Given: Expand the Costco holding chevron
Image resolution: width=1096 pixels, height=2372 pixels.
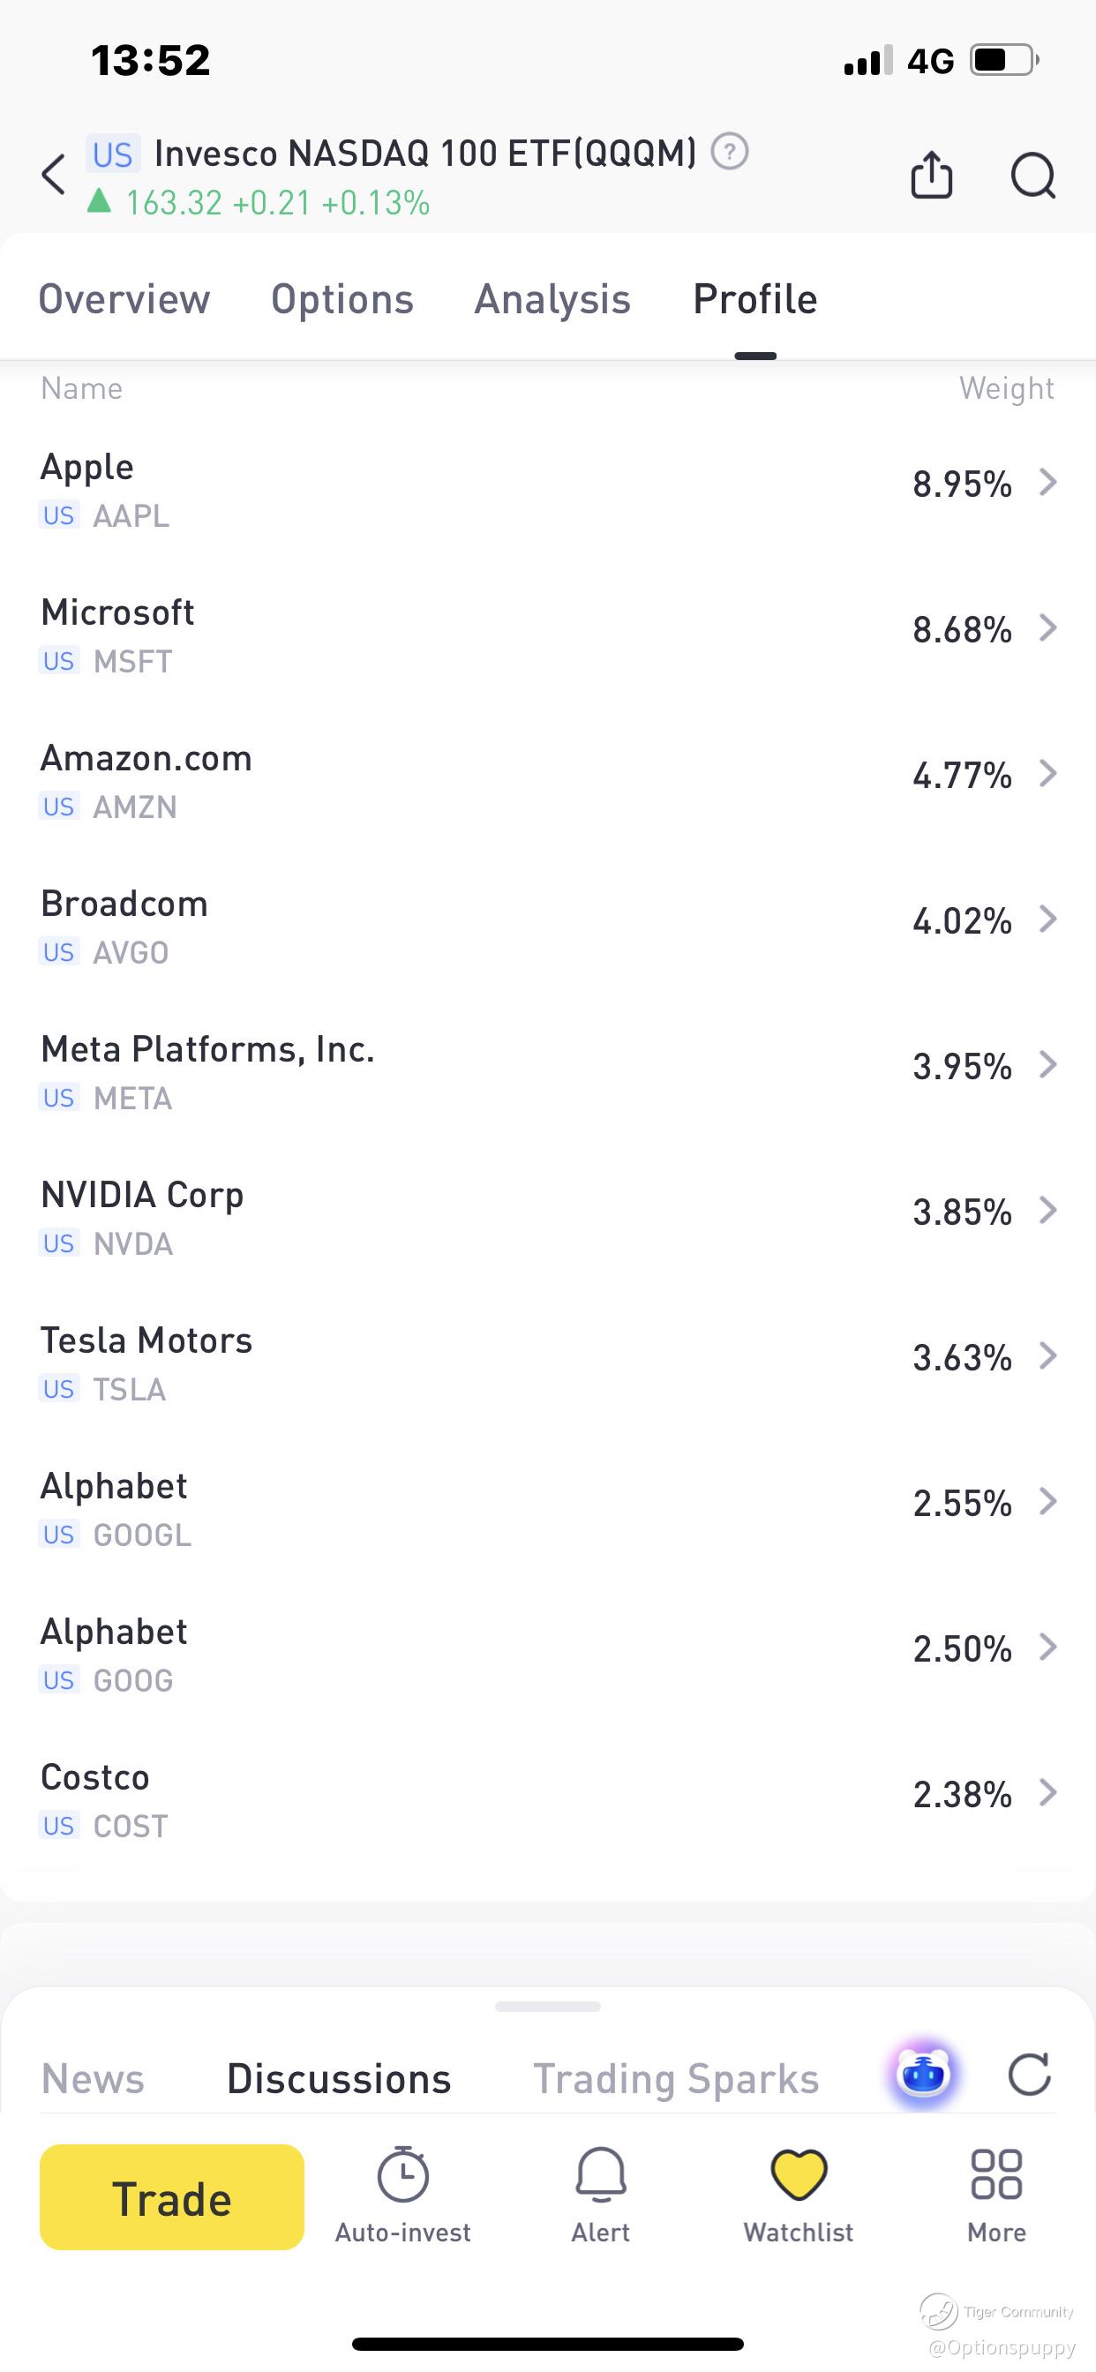Looking at the screenshot, I should pyautogui.click(x=1047, y=1793).
